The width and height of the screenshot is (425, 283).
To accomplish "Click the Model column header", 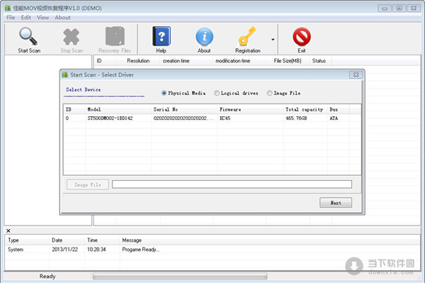I will 118,109.
